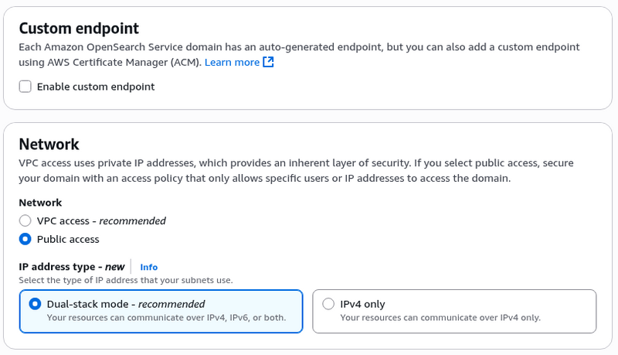618x355 pixels.
Task: Select the Dual-stack mode radio circle
Action: [x=35, y=304]
